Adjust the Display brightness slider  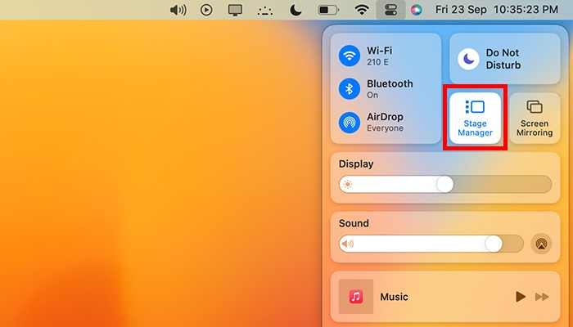click(445, 184)
